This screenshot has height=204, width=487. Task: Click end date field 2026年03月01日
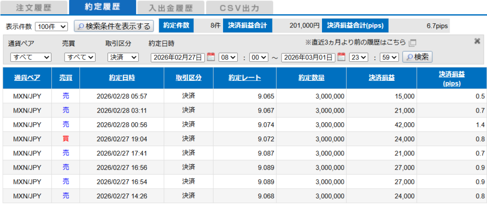(x=308, y=58)
